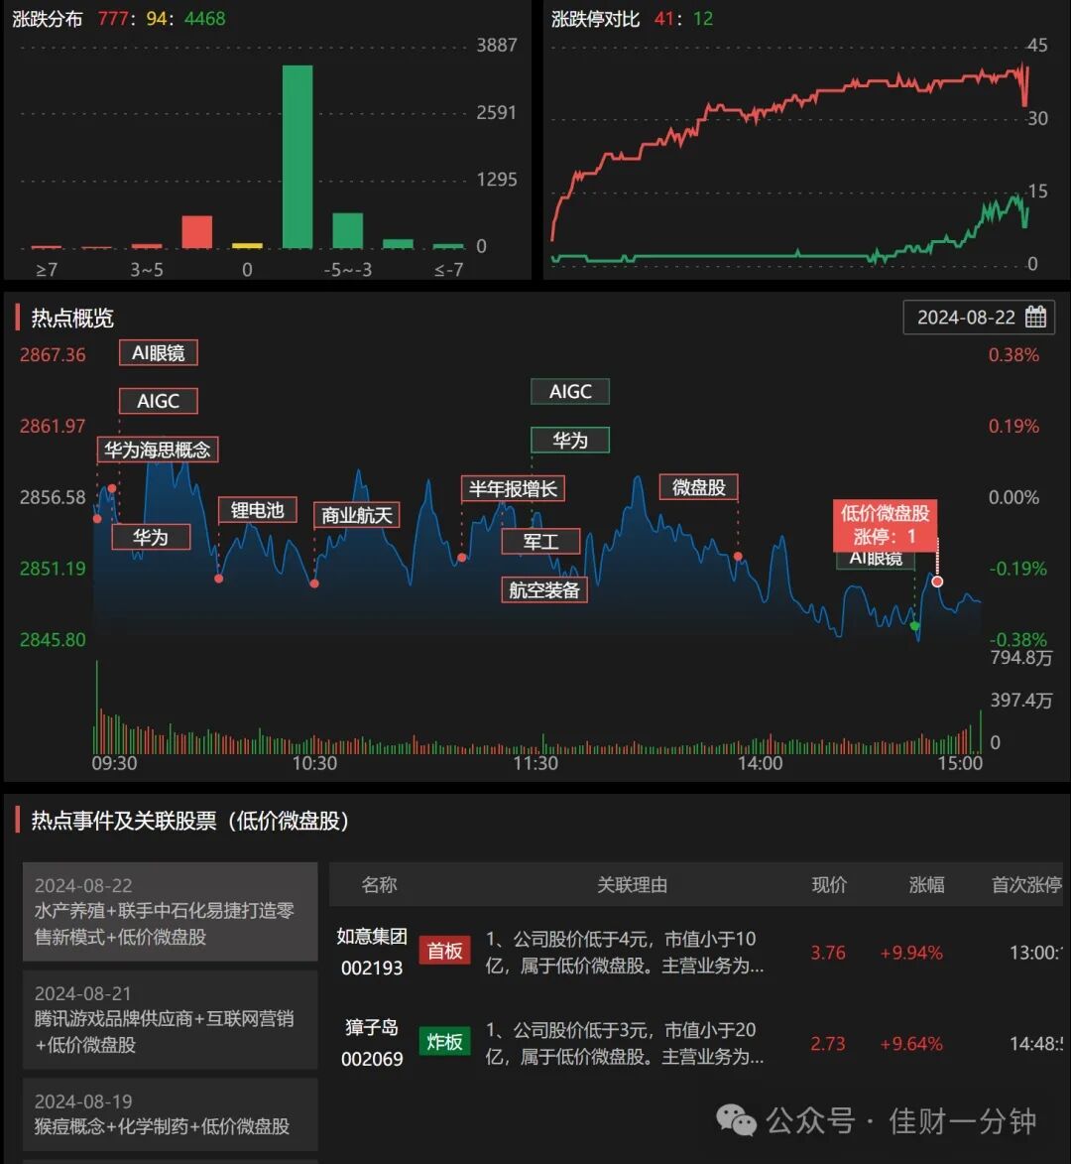Image resolution: width=1071 pixels, height=1164 pixels.
Task: Select the 商业航天 hotspot tag
Action: [x=357, y=514]
